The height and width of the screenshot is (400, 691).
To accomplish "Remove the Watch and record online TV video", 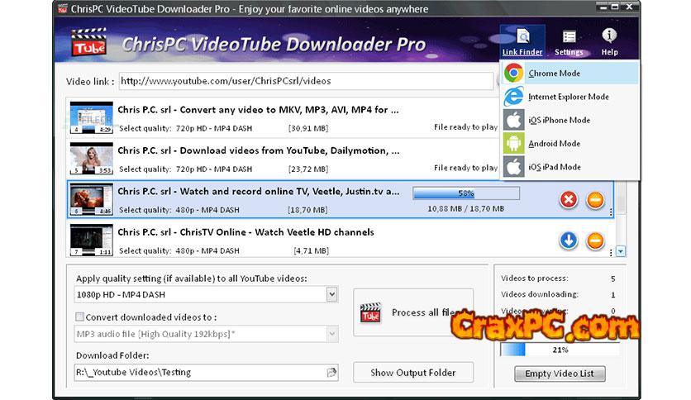I will pos(595,200).
